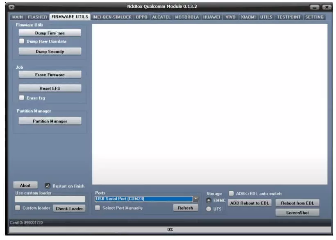Click the Dump Firmware button
The width and height of the screenshot is (336, 240).
click(x=50, y=33)
